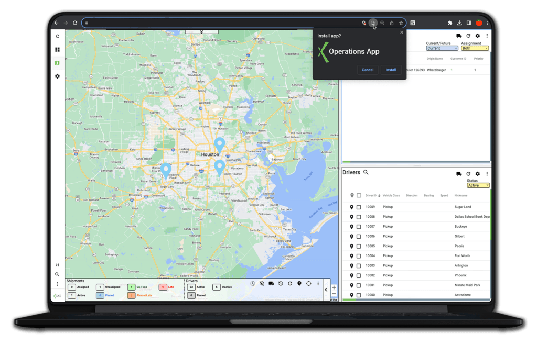Viewport: 537px width, 356px height.
Task: Check the checkbox for driver 10009
Action: pos(359,207)
